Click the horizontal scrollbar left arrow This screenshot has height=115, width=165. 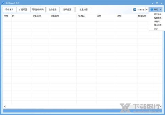(4, 106)
